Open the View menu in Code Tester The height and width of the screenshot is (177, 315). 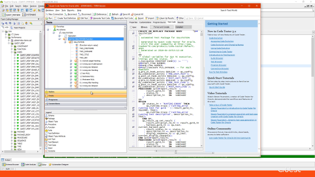(x=58, y=10)
